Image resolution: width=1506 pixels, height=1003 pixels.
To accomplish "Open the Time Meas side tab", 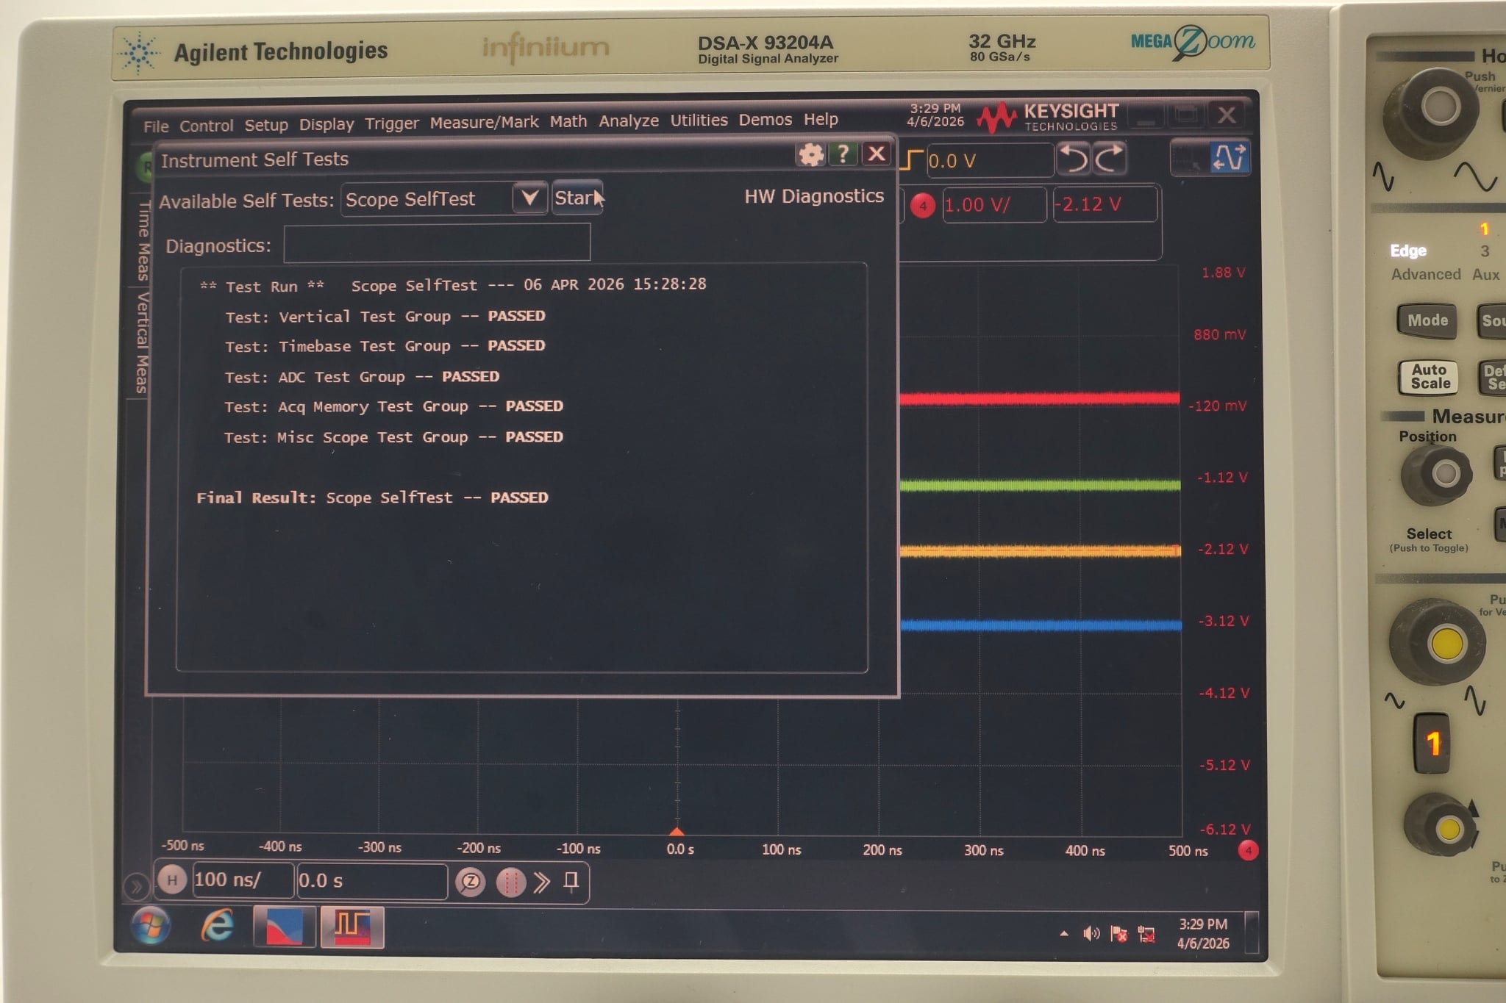I will [x=143, y=240].
